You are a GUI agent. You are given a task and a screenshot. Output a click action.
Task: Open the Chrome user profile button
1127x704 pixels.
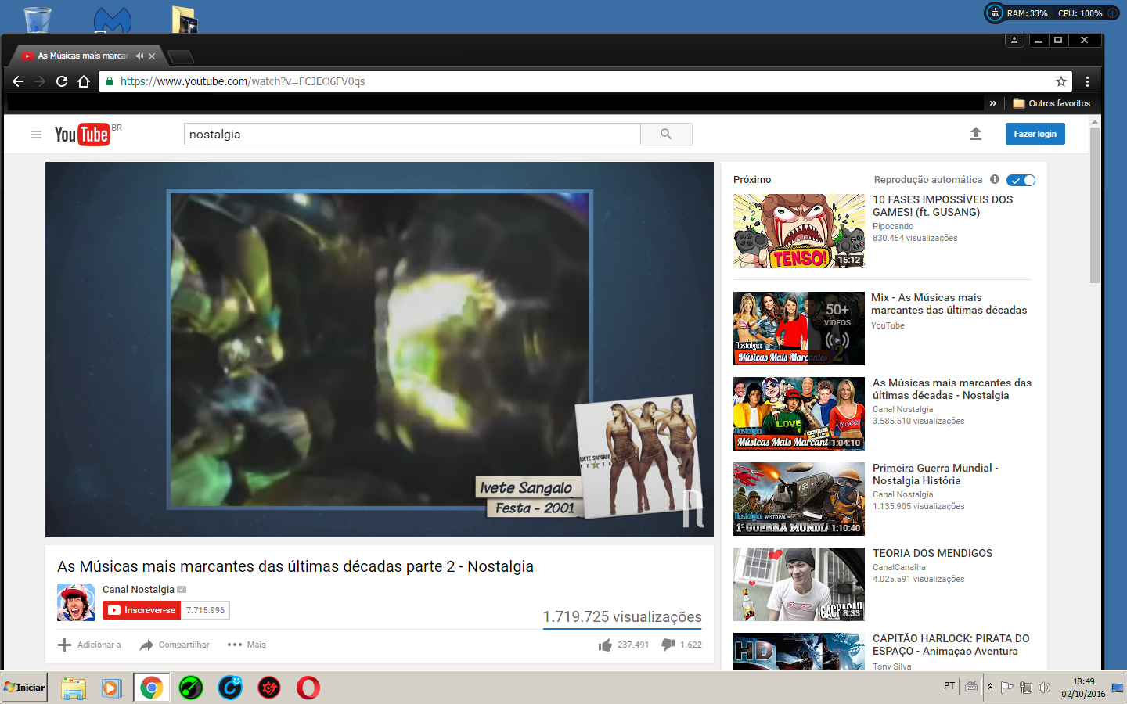point(1014,40)
